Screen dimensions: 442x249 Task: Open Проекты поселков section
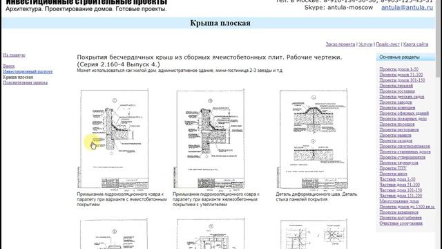coord(397,124)
